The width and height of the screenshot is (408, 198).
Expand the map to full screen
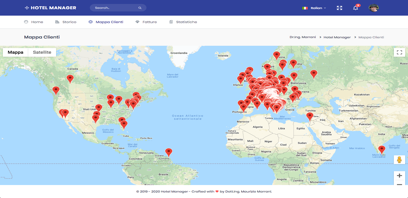click(x=399, y=52)
